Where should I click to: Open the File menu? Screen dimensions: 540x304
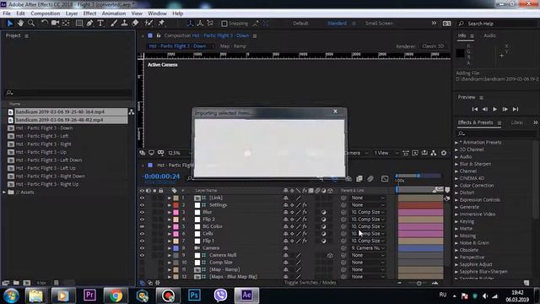(x=7, y=14)
